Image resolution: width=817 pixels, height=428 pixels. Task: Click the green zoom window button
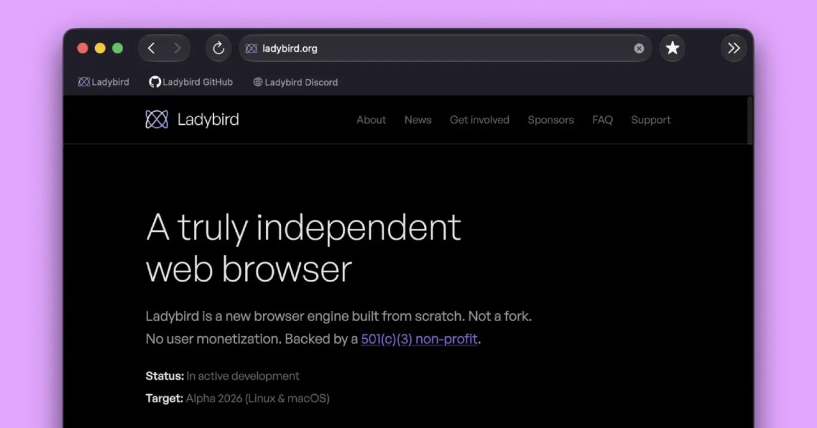click(x=117, y=48)
